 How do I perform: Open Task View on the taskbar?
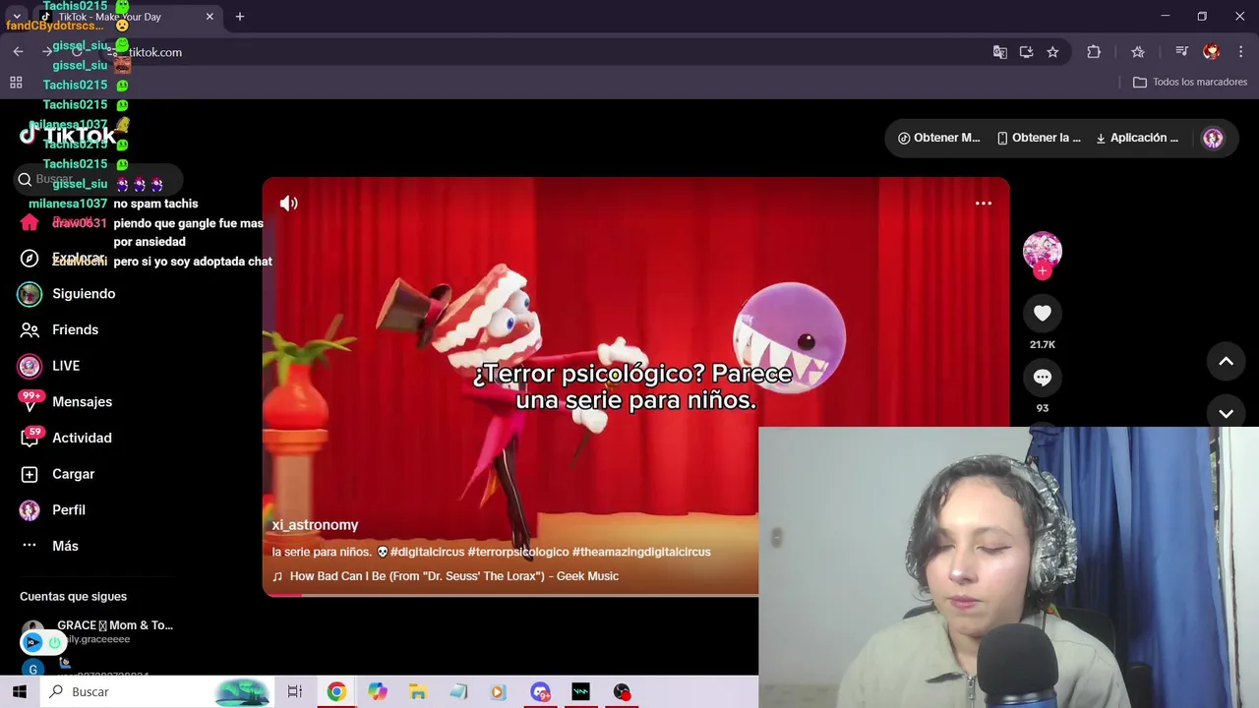294,692
